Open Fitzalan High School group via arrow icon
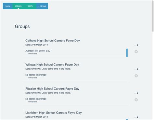154x120 pixels. tap(136, 93)
